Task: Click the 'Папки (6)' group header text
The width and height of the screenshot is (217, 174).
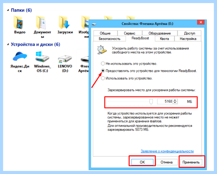Action: click(x=21, y=10)
